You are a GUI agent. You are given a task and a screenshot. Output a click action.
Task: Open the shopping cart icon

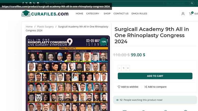coord(191,14)
